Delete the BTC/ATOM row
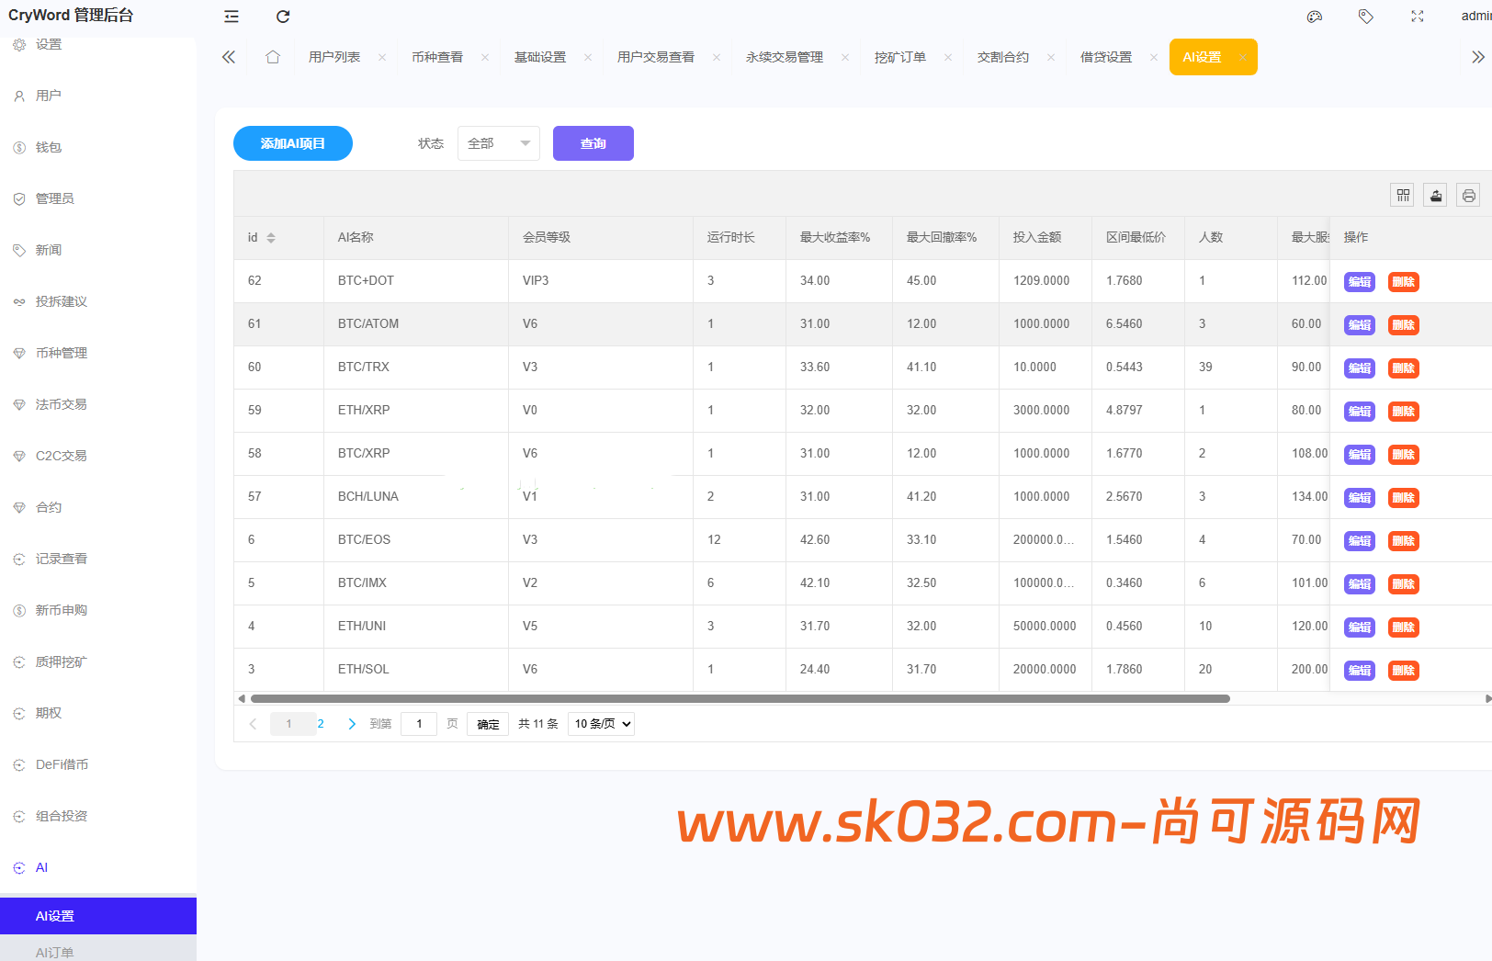 1404,325
